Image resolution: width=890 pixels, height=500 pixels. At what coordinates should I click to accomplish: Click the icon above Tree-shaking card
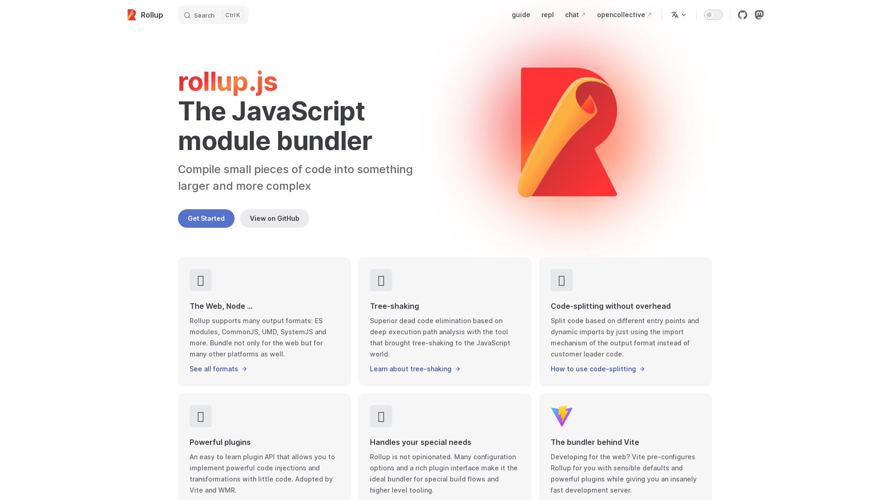pos(381,280)
